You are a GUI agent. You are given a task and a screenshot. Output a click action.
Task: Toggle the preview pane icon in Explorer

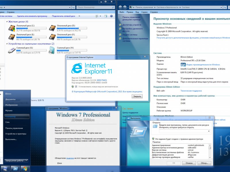click(106, 16)
